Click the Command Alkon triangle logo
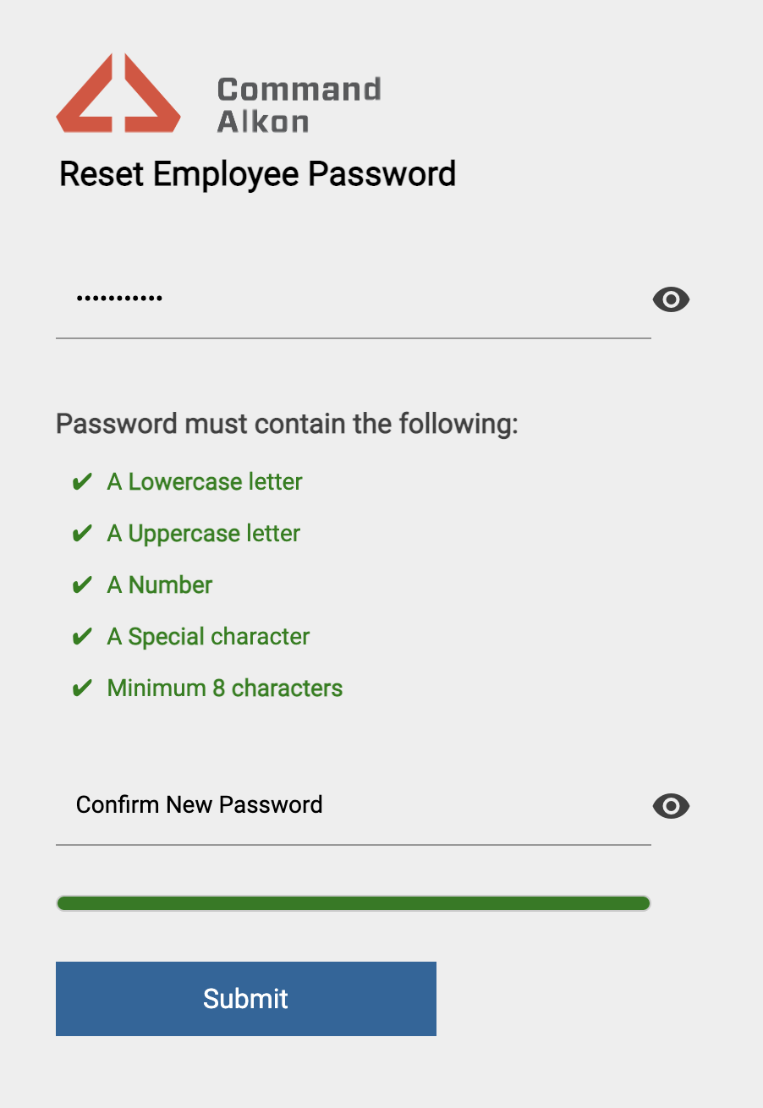This screenshot has width=763, height=1108. tap(118, 93)
